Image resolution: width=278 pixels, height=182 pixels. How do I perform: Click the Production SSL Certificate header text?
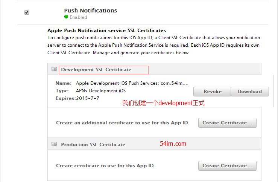pyautogui.click(x=93, y=144)
